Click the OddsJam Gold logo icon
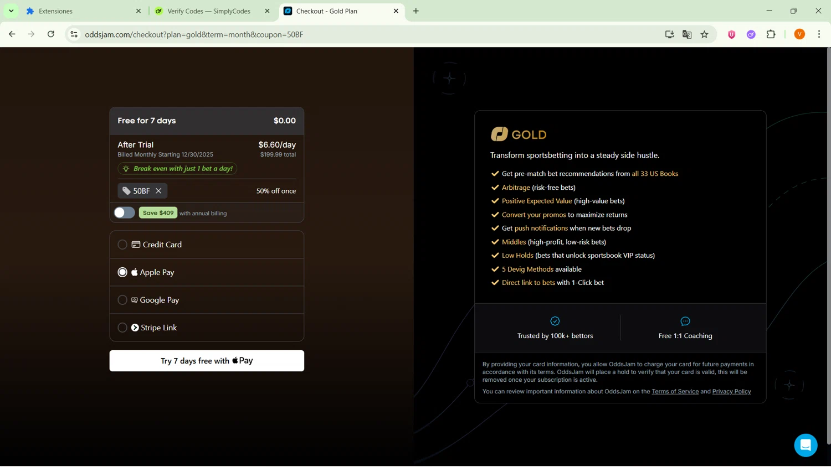The width and height of the screenshot is (831, 467). click(x=499, y=134)
